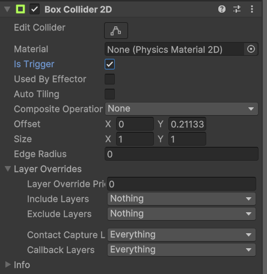This screenshot has width=267, height=274.
Task: Click the Used By Effector label
Action: click(50, 79)
